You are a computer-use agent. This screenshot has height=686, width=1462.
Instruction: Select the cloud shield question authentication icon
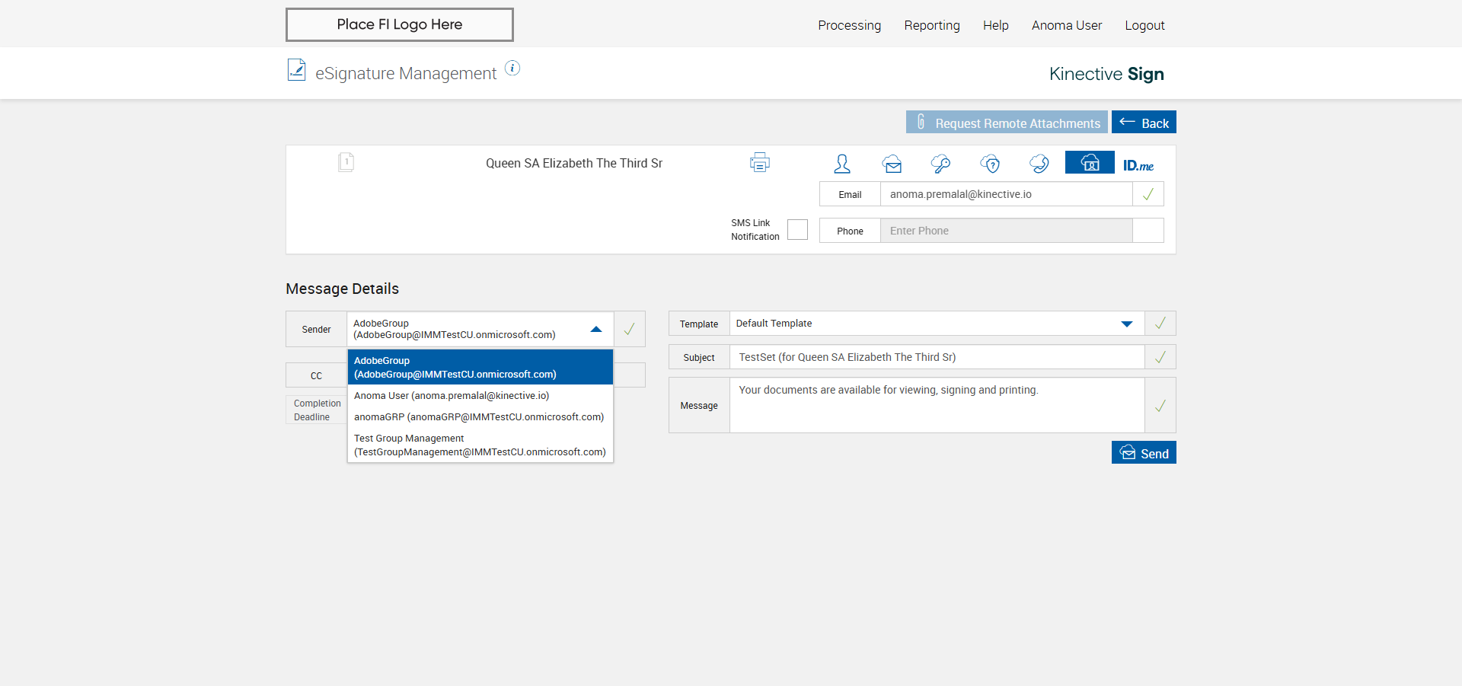(x=990, y=164)
